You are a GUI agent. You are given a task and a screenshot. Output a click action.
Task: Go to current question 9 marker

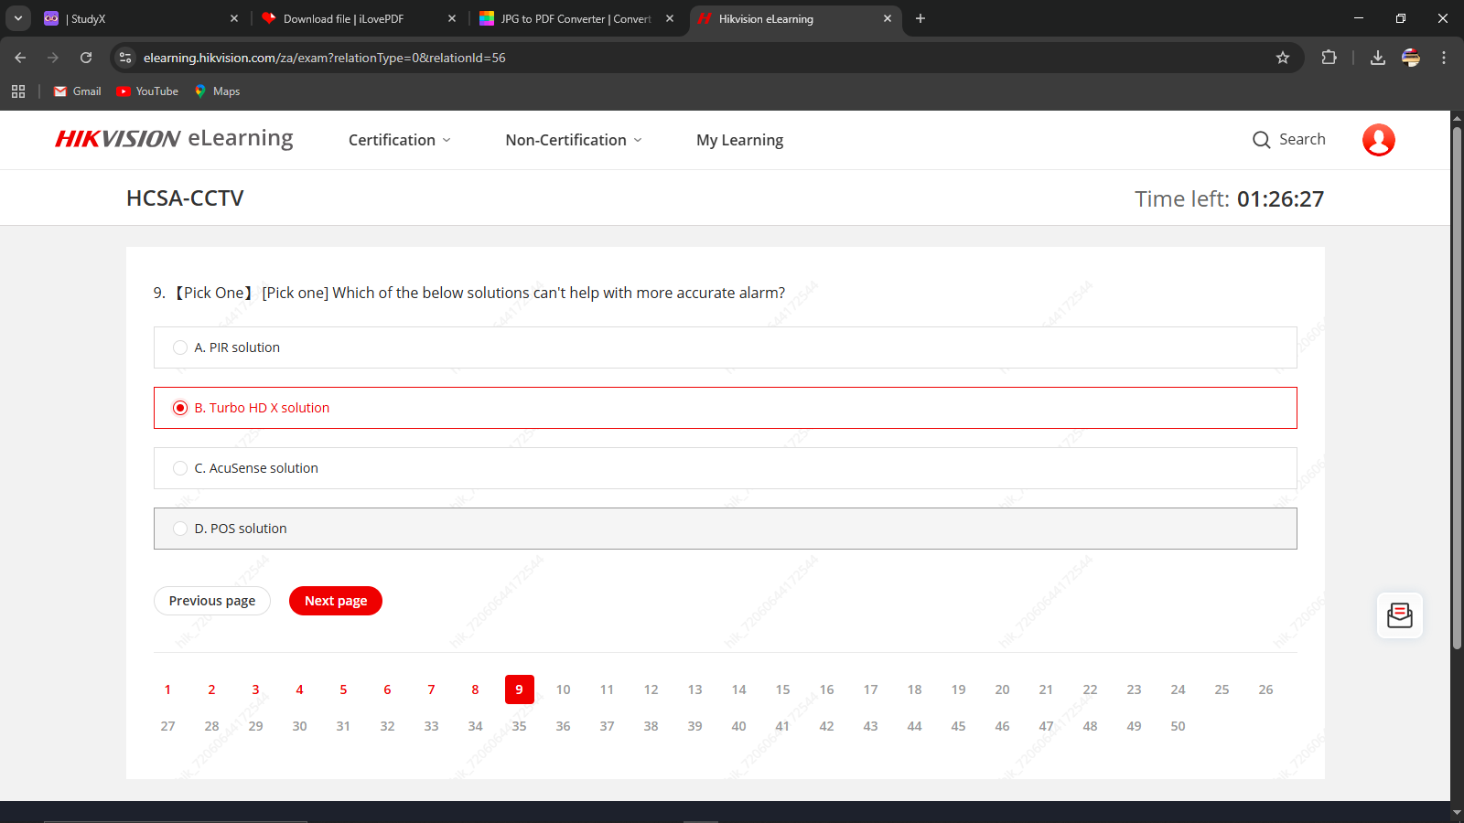point(519,689)
